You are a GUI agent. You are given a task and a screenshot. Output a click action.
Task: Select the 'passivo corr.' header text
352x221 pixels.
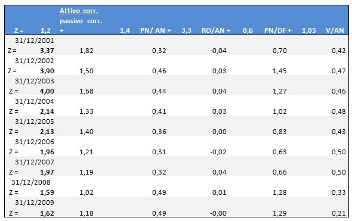pyautogui.click(x=81, y=21)
